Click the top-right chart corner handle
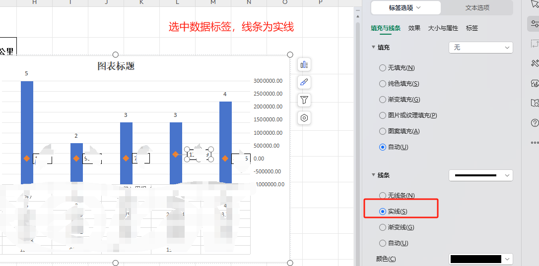The width and height of the screenshot is (539, 266). [x=290, y=55]
